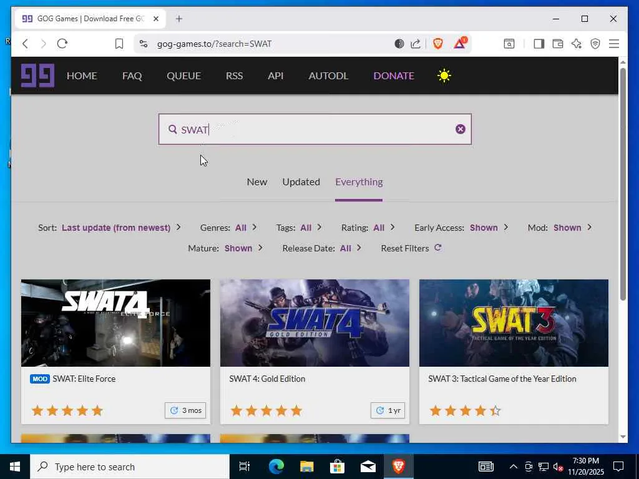This screenshot has width=639, height=479.
Task: Toggle the dark reader icon in the address bar
Action: pos(399,44)
